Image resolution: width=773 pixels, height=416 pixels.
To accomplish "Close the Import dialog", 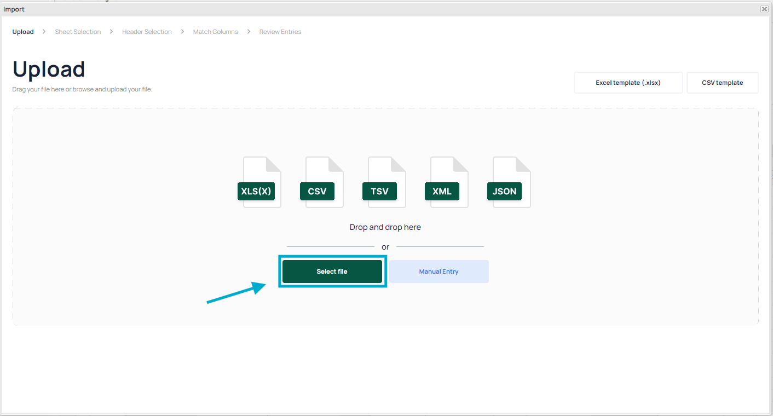I will [x=764, y=9].
